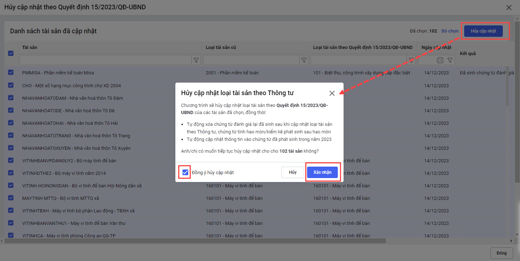The width and height of the screenshot is (520, 261).
Task: Click the Đóng button
Action: pos(502,253)
